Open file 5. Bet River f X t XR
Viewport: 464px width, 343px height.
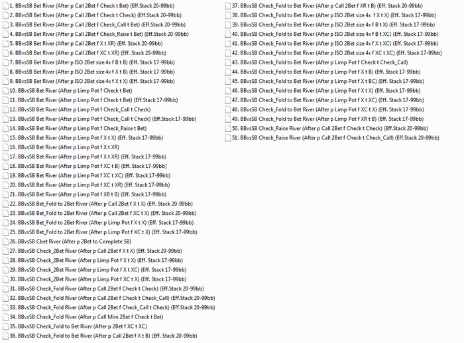pos(86,44)
